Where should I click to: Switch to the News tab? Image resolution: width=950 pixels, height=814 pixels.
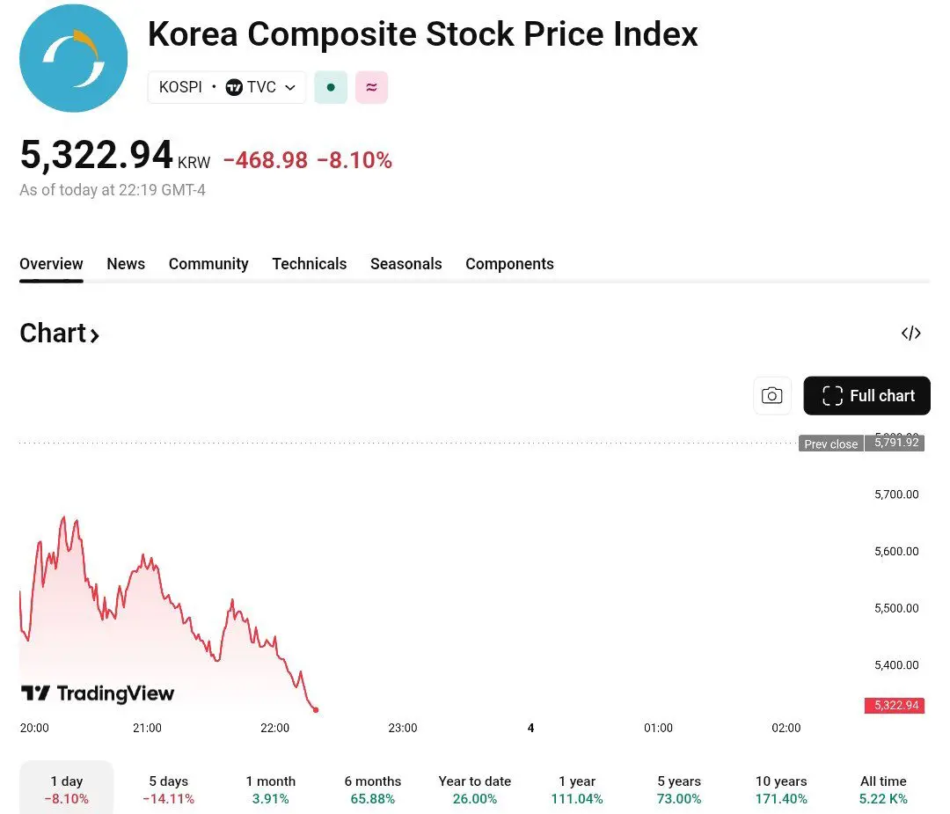pos(126,264)
